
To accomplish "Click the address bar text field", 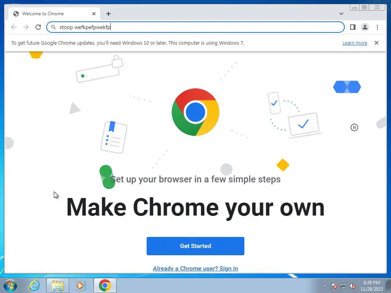I will [x=195, y=27].
